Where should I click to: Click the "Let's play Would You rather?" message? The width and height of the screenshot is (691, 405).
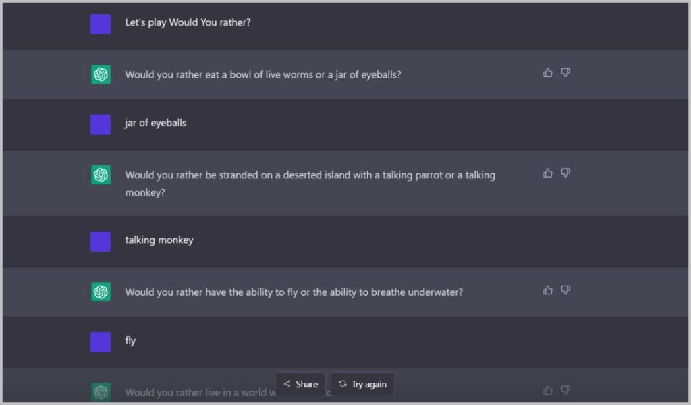(x=188, y=22)
